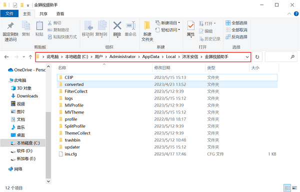300x192 pixels.
Task: Select 3D Objects in the navigation pane
Action: tap(21, 88)
